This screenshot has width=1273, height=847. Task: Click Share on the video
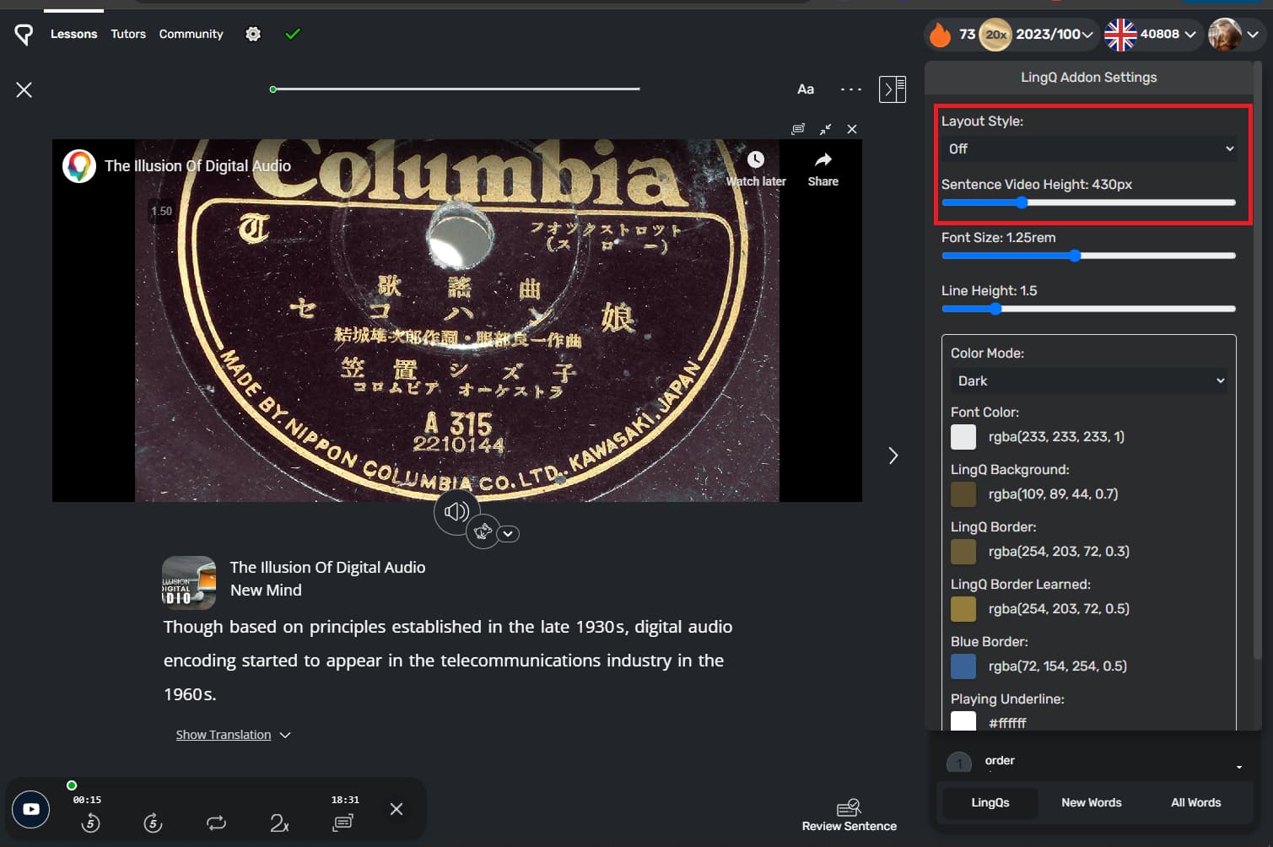tap(823, 170)
